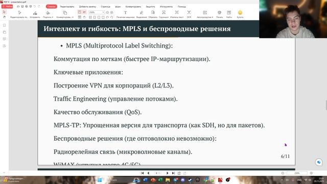This screenshot has height=184, width=327.
Task: Open the Форм ribbon tab
Action: click(118, 7)
